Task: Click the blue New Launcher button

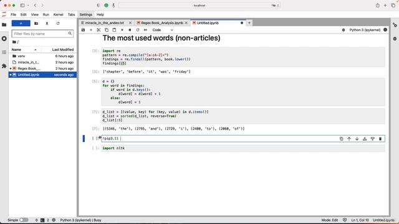Action: 21,24
